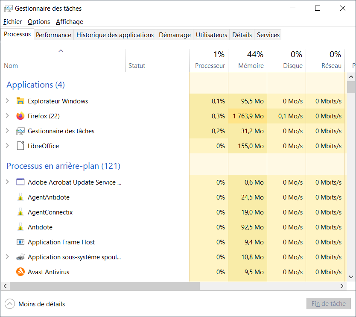Switch to the Services tab
The height and width of the screenshot is (317, 356).
[x=268, y=35]
